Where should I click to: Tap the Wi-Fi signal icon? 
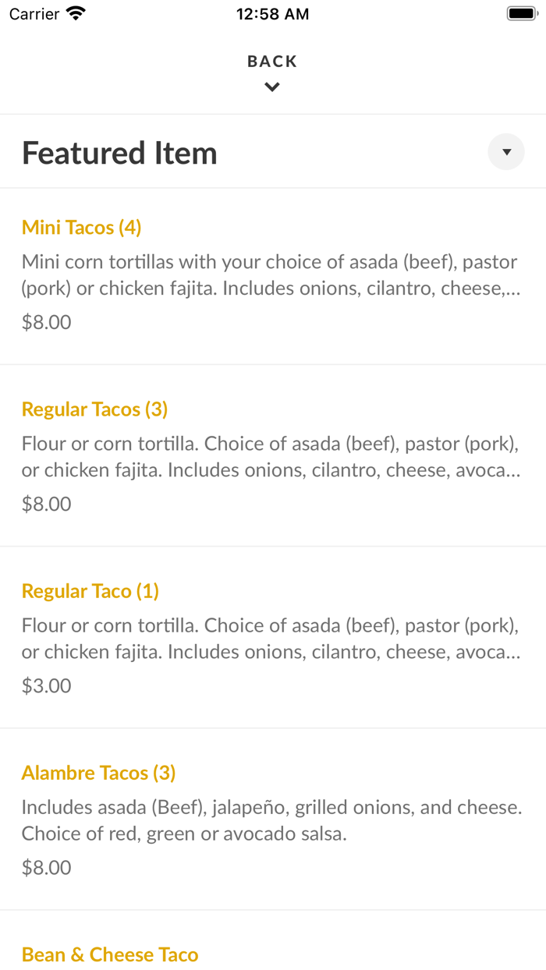pos(75,12)
